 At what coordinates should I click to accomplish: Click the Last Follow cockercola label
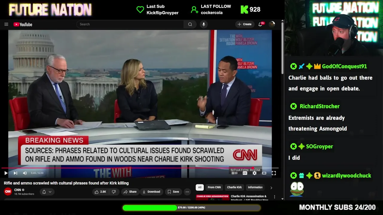coord(216,10)
